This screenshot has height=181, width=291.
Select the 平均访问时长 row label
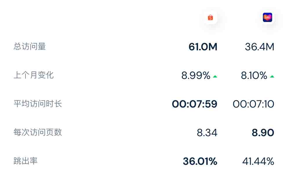tap(38, 104)
